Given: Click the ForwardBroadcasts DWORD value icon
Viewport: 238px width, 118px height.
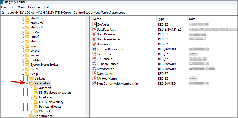Looking at the screenshot, I should coord(94,49).
